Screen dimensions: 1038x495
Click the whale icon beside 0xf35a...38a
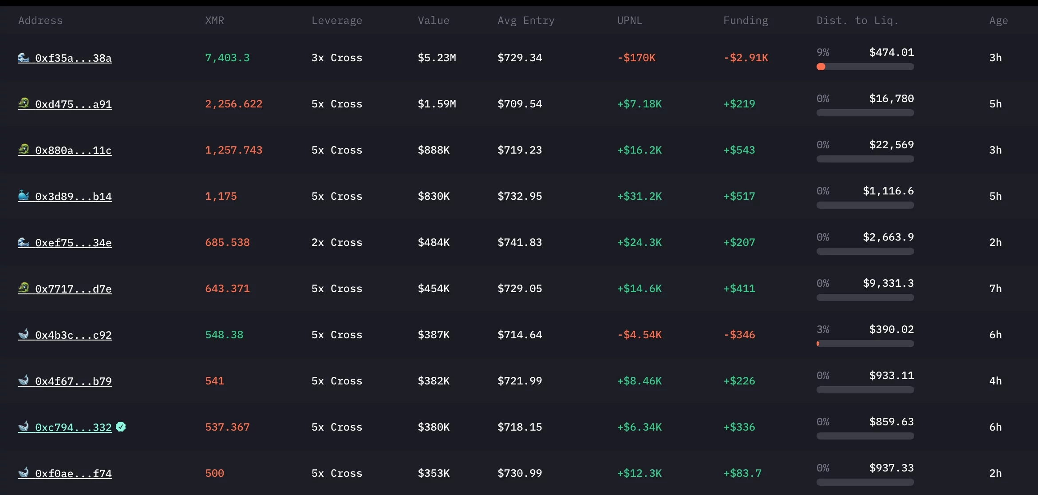click(x=24, y=57)
